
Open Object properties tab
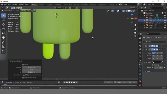tap(140, 60)
